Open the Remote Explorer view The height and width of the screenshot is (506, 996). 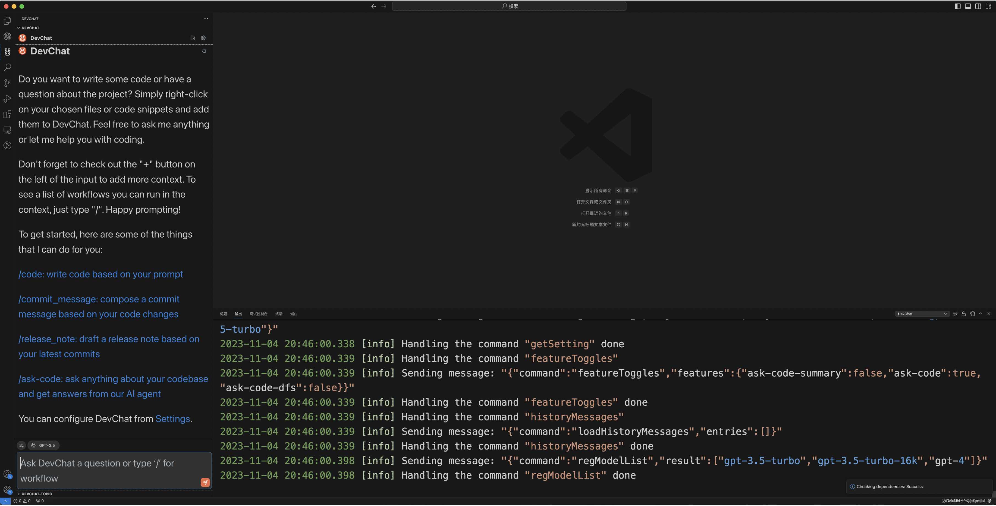coord(7,130)
